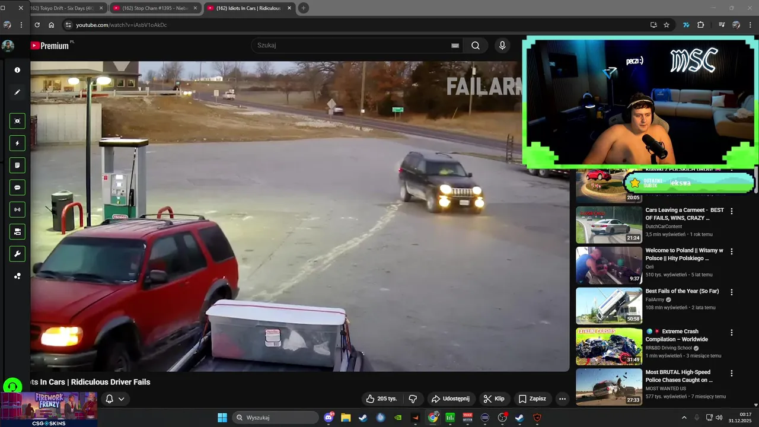The height and width of the screenshot is (427, 759).
Task: Click the lightning bolt icon in left sidebar
Action: (x=17, y=143)
